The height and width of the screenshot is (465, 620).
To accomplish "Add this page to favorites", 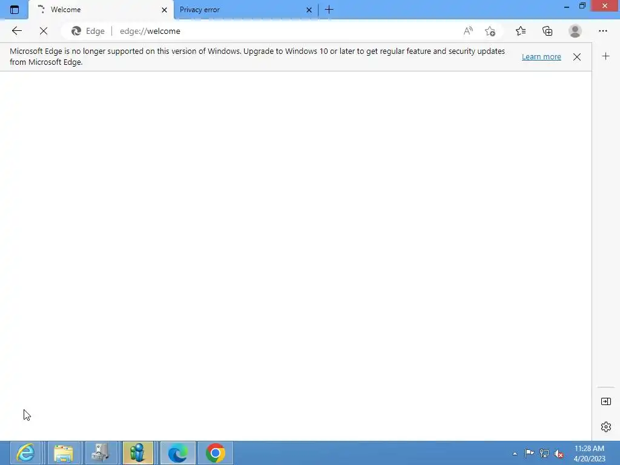I will [x=490, y=31].
